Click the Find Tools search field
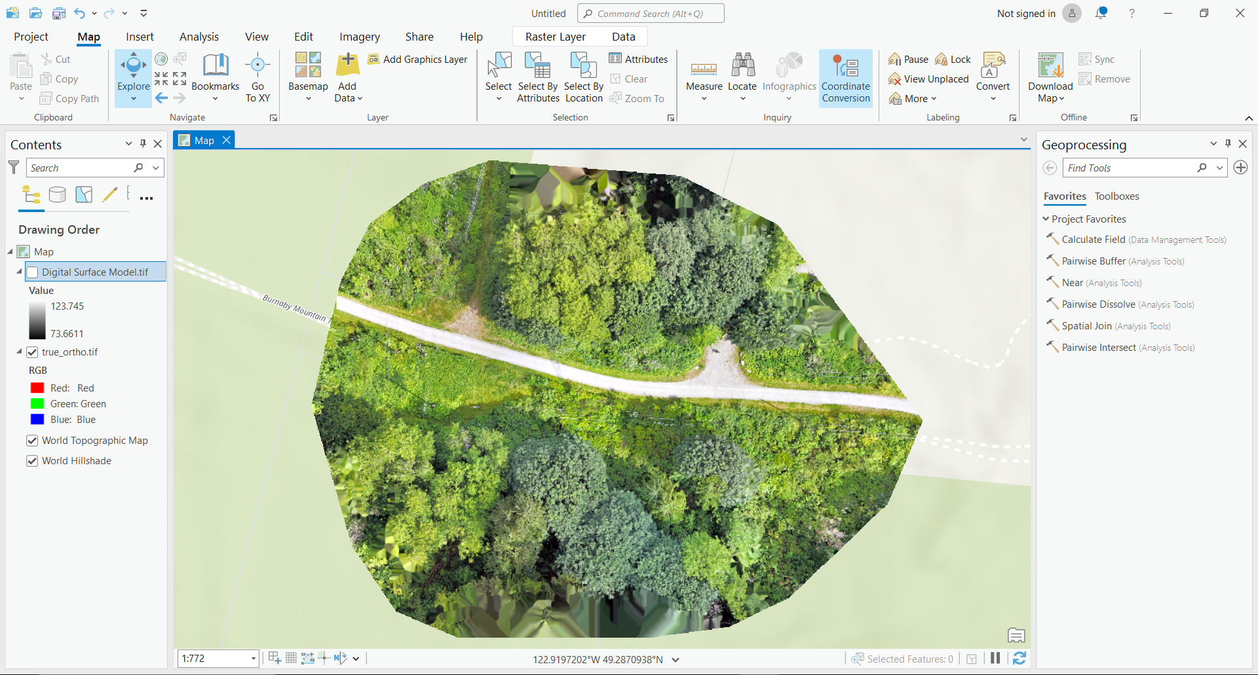Viewport: 1258px width, 675px height. (1130, 168)
